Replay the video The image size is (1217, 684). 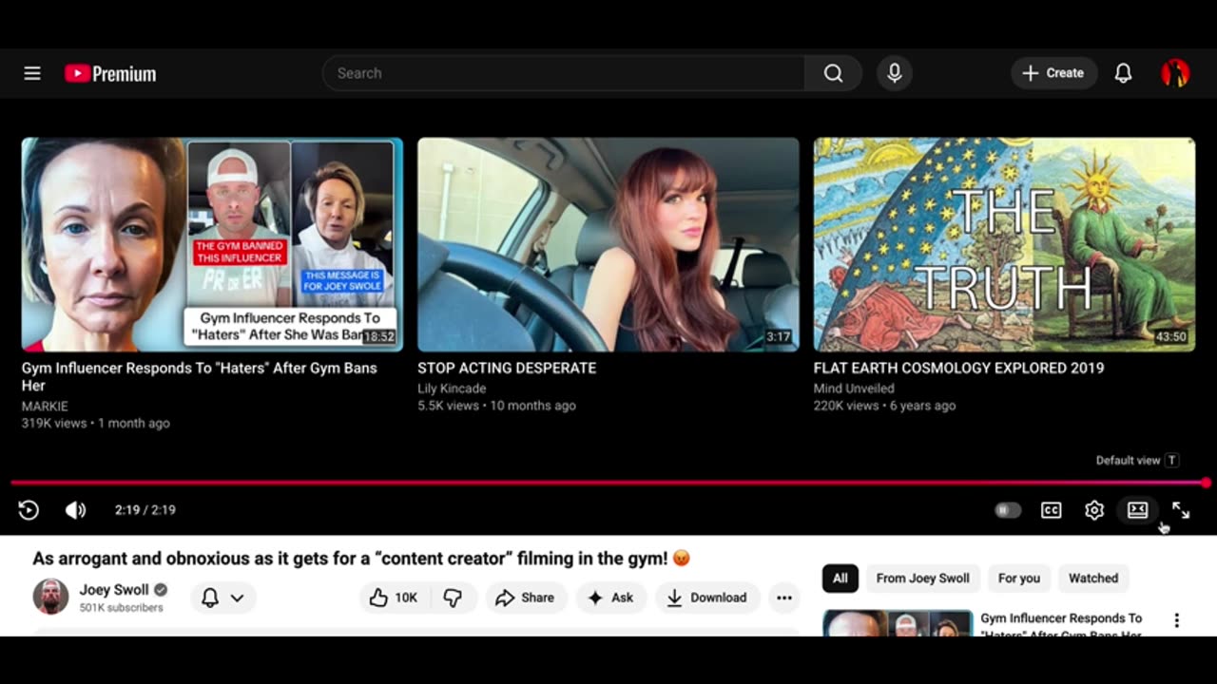pos(29,510)
